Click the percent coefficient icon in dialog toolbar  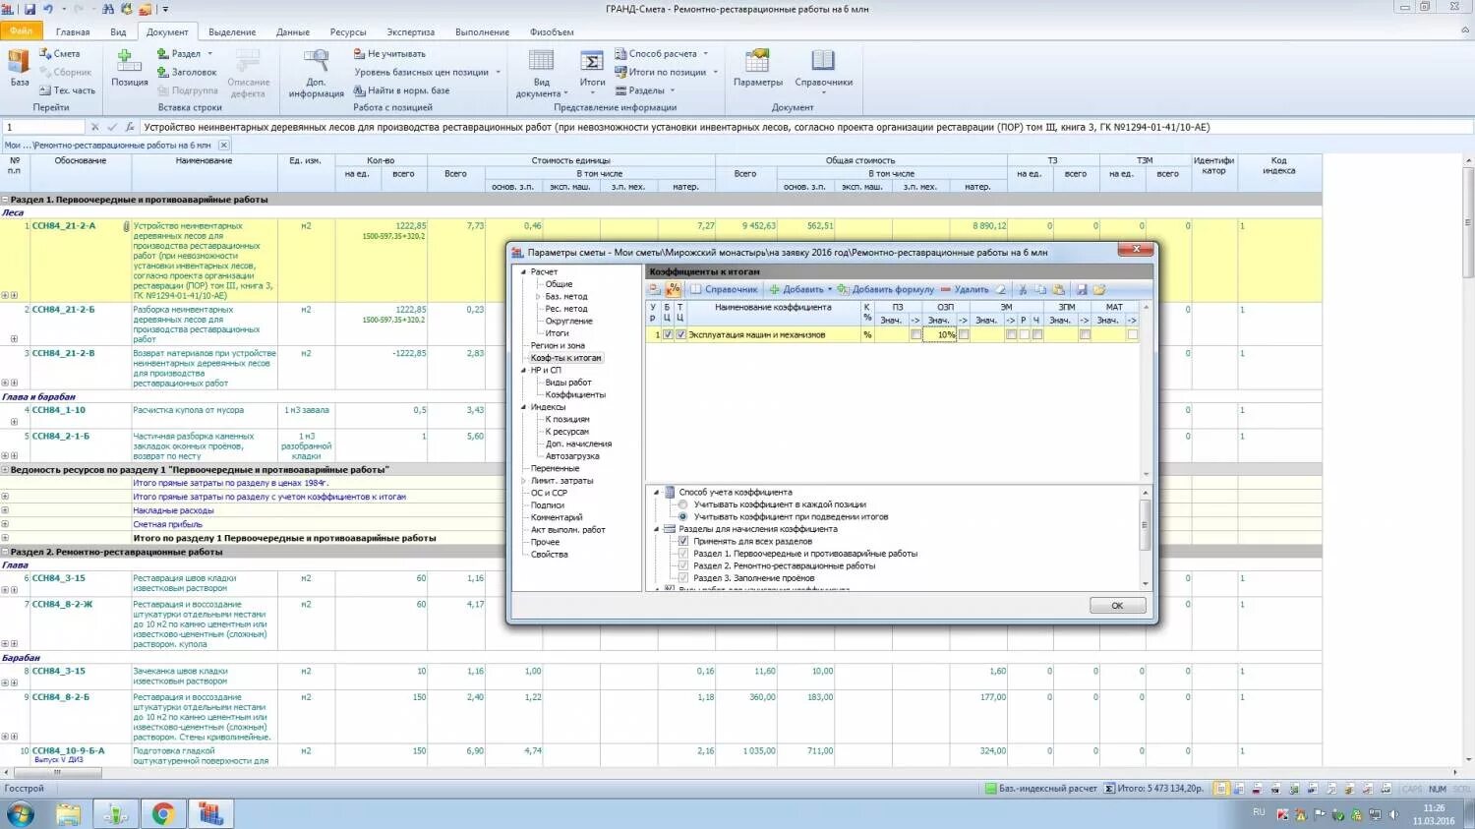tap(673, 289)
